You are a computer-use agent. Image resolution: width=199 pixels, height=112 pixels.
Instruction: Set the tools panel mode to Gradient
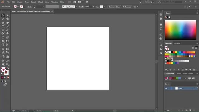click(5, 77)
